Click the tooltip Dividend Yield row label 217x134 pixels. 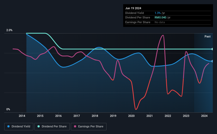(135, 13)
